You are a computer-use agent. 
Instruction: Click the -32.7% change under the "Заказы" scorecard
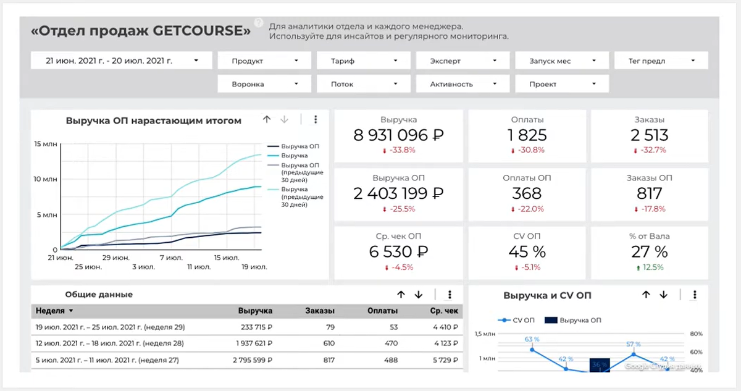[650, 150]
